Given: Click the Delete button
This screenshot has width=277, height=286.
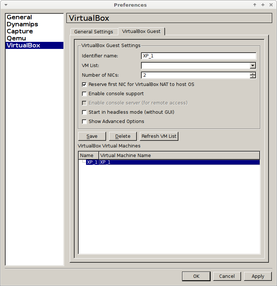Looking at the screenshot, I should [x=123, y=136].
